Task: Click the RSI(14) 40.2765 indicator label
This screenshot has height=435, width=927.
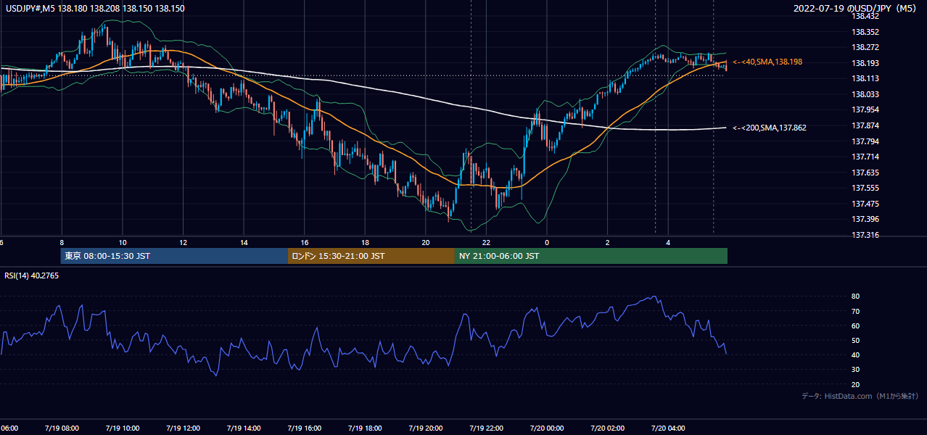Action: pos(31,275)
